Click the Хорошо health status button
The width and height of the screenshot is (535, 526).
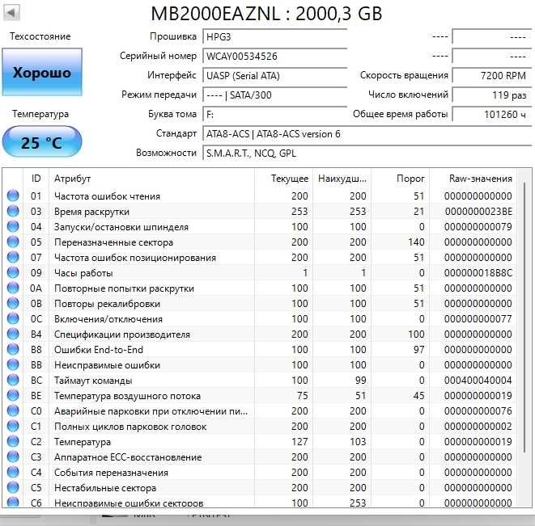click(x=42, y=72)
